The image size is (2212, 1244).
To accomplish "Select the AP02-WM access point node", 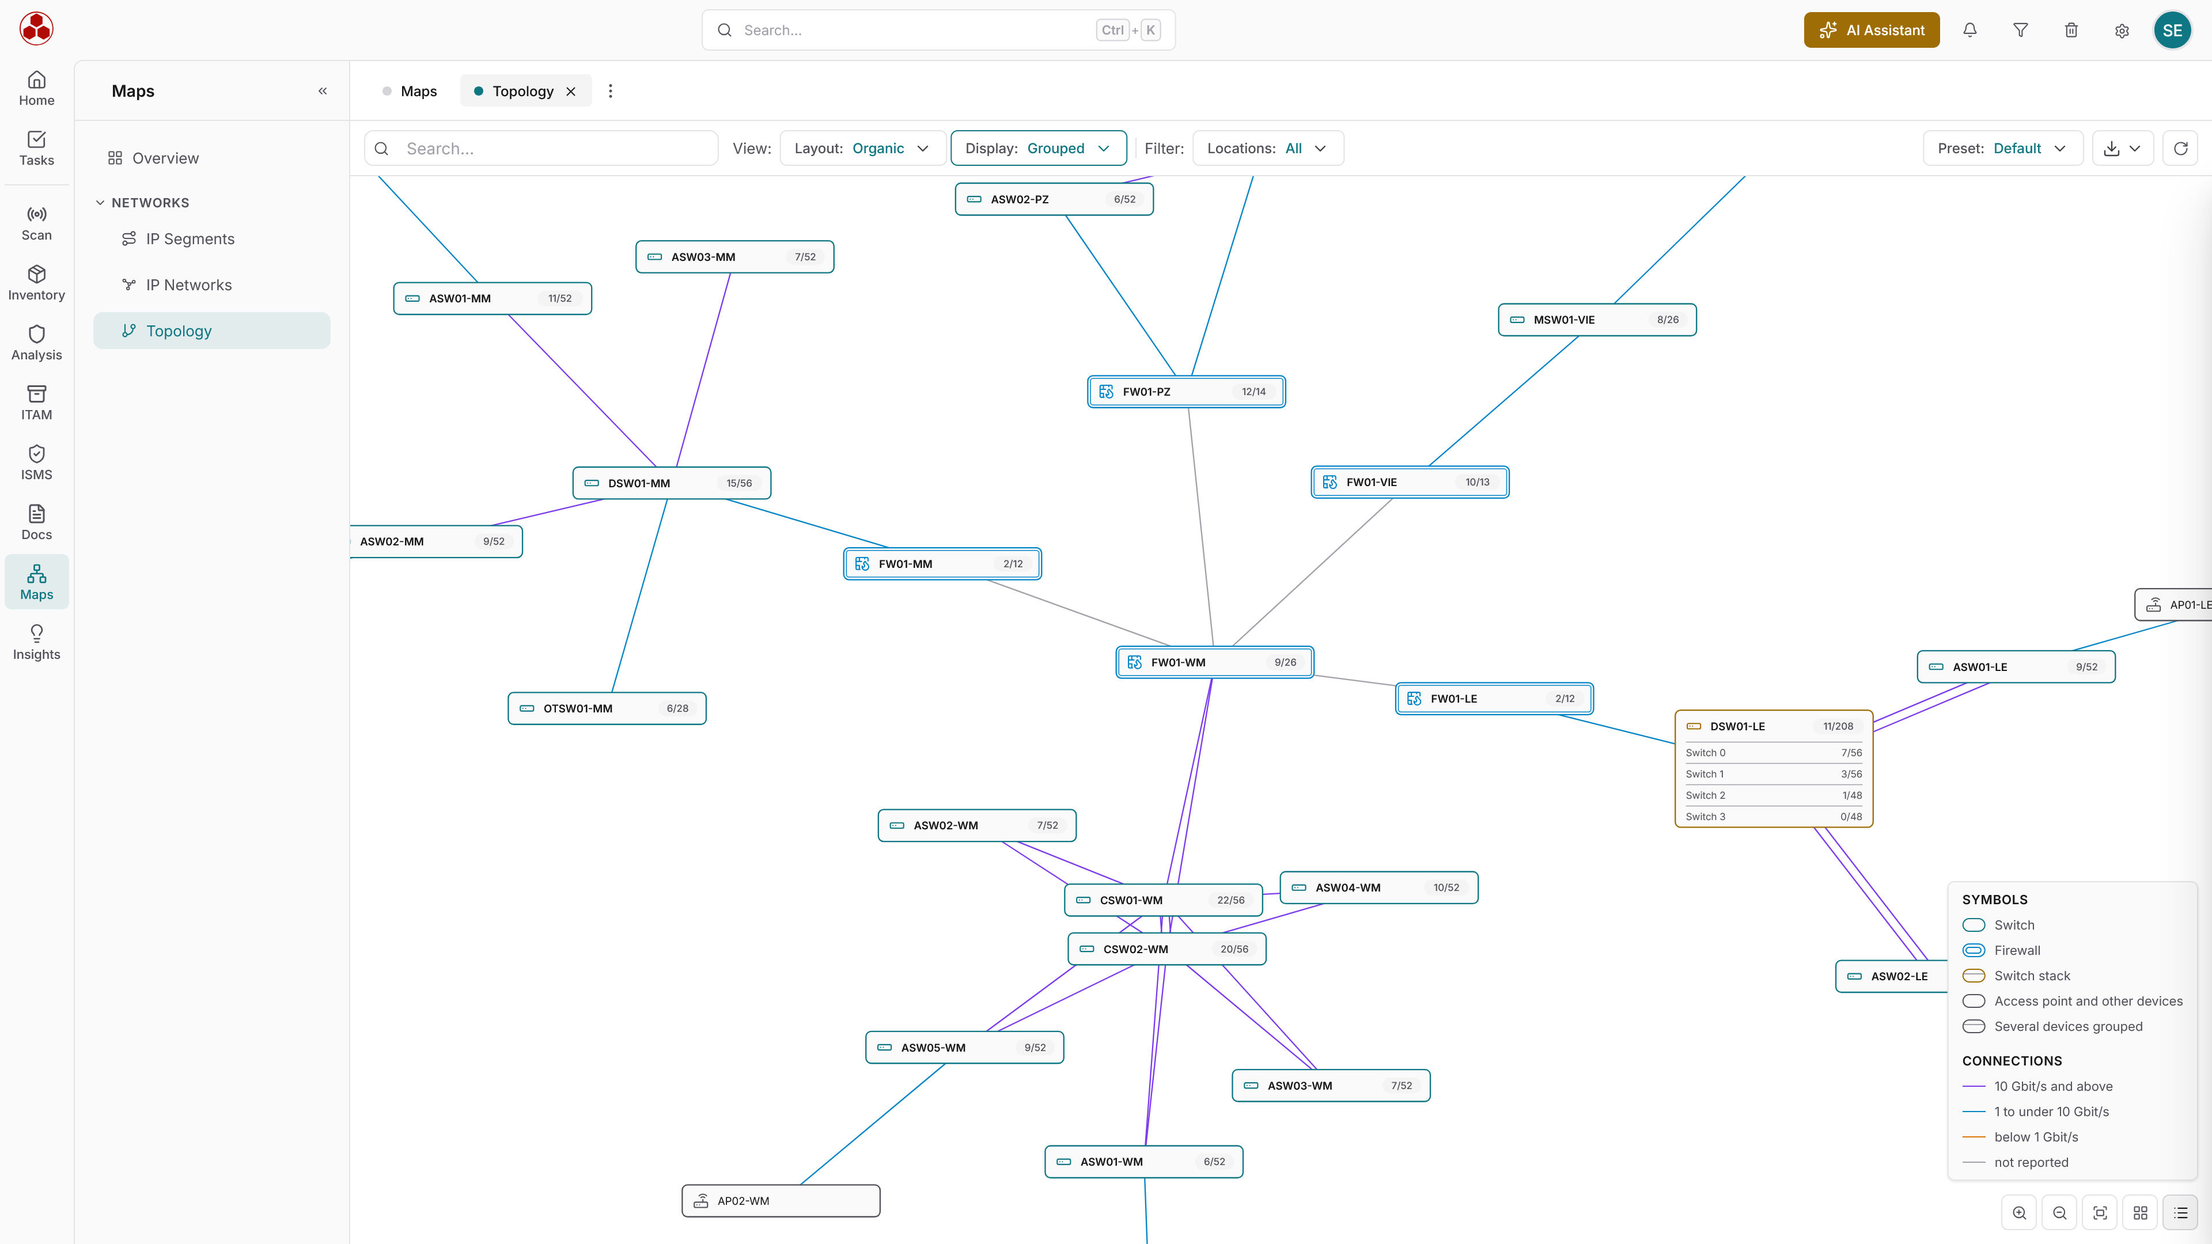I will click(781, 1201).
